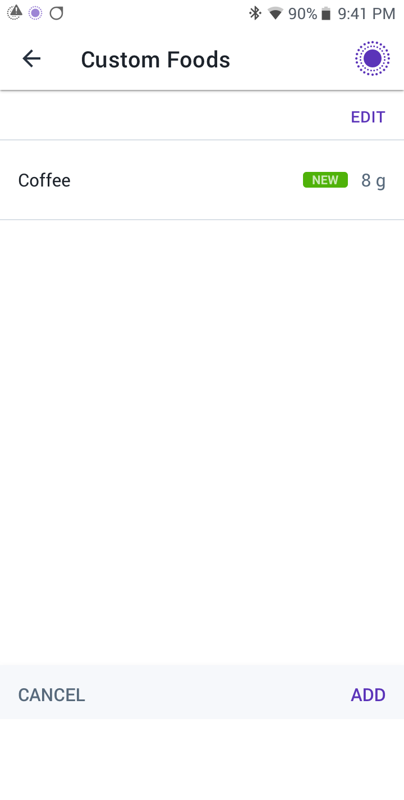
Task: Tap the Wi-Fi signal icon
Action: (x=275, y=13)
